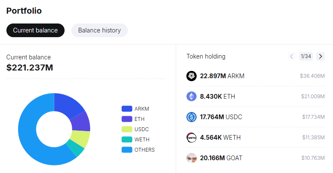Click the $36.406M ARKM value

pos(312,76)
